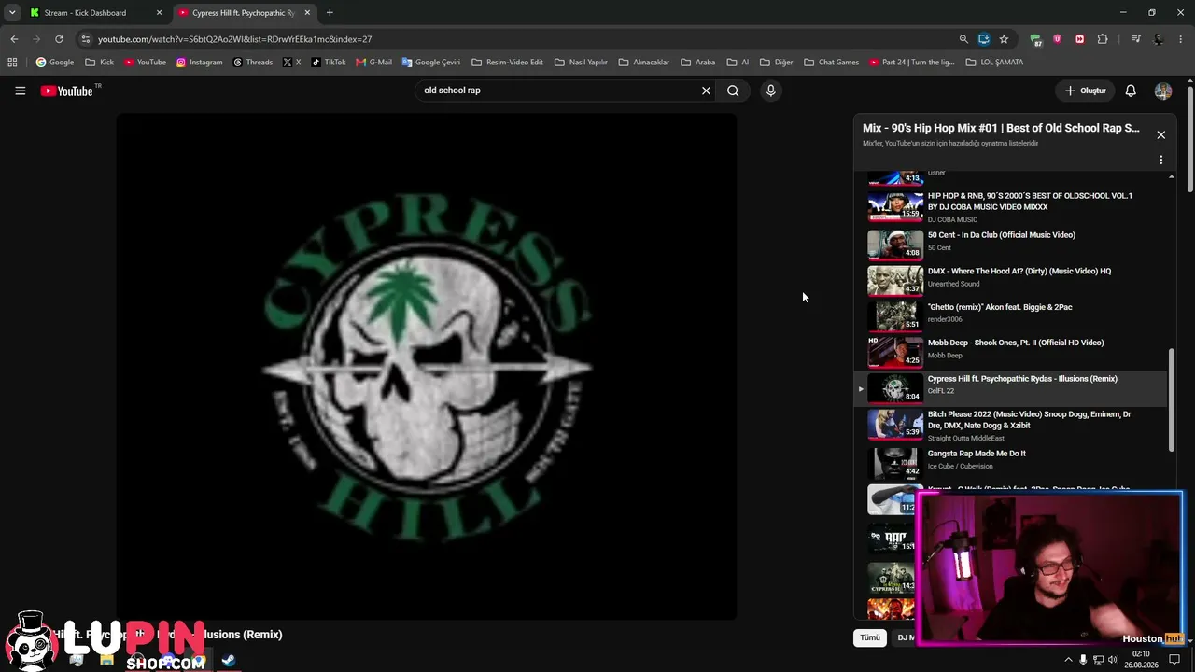This screenshot has width=1195, height=672.
Task: Expand the Araba bookmark folder
Action: (x=697, y=63)
